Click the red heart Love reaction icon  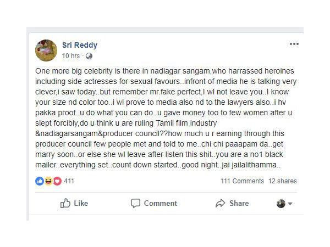[x=57, y=181]
